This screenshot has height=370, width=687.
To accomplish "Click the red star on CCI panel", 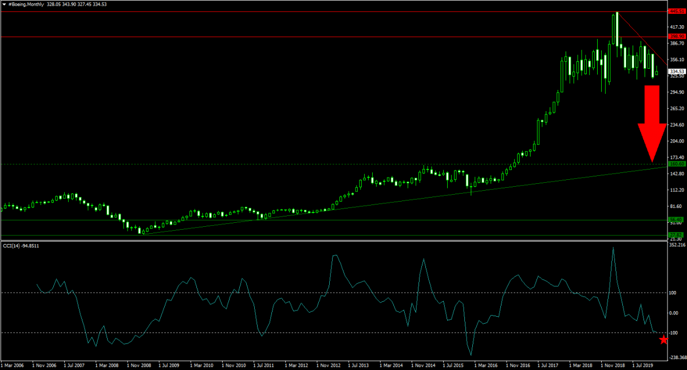I will (664, 340).
